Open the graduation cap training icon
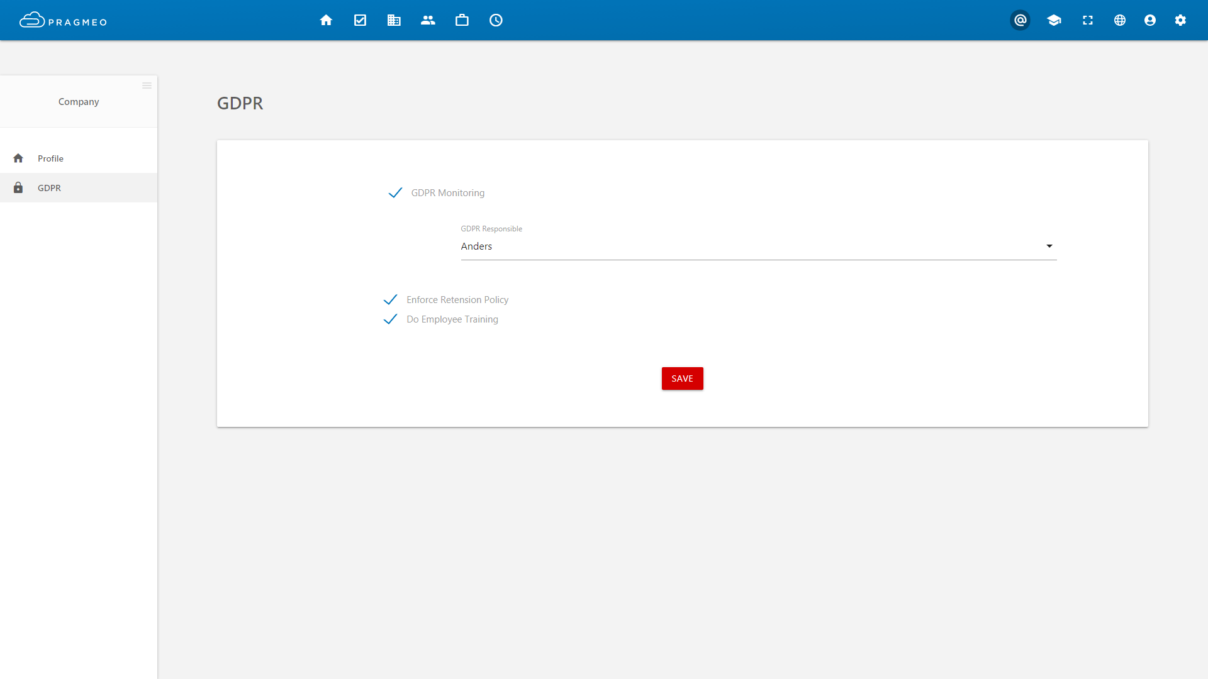This screenshot has width=1208, height=679. [x=1054, y=20]
